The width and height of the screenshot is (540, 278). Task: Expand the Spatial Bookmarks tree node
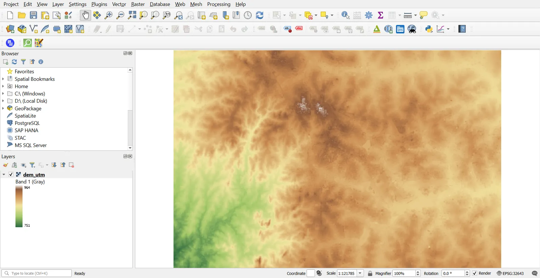tap(3, 79)
